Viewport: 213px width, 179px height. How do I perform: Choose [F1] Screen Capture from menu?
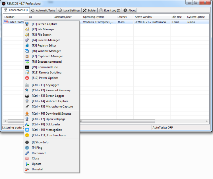click(x=52, y=24)
